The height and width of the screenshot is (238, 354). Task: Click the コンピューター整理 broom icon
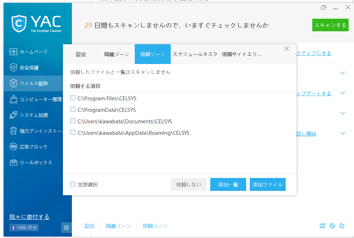pyautogui.click(x=13, y=99)
